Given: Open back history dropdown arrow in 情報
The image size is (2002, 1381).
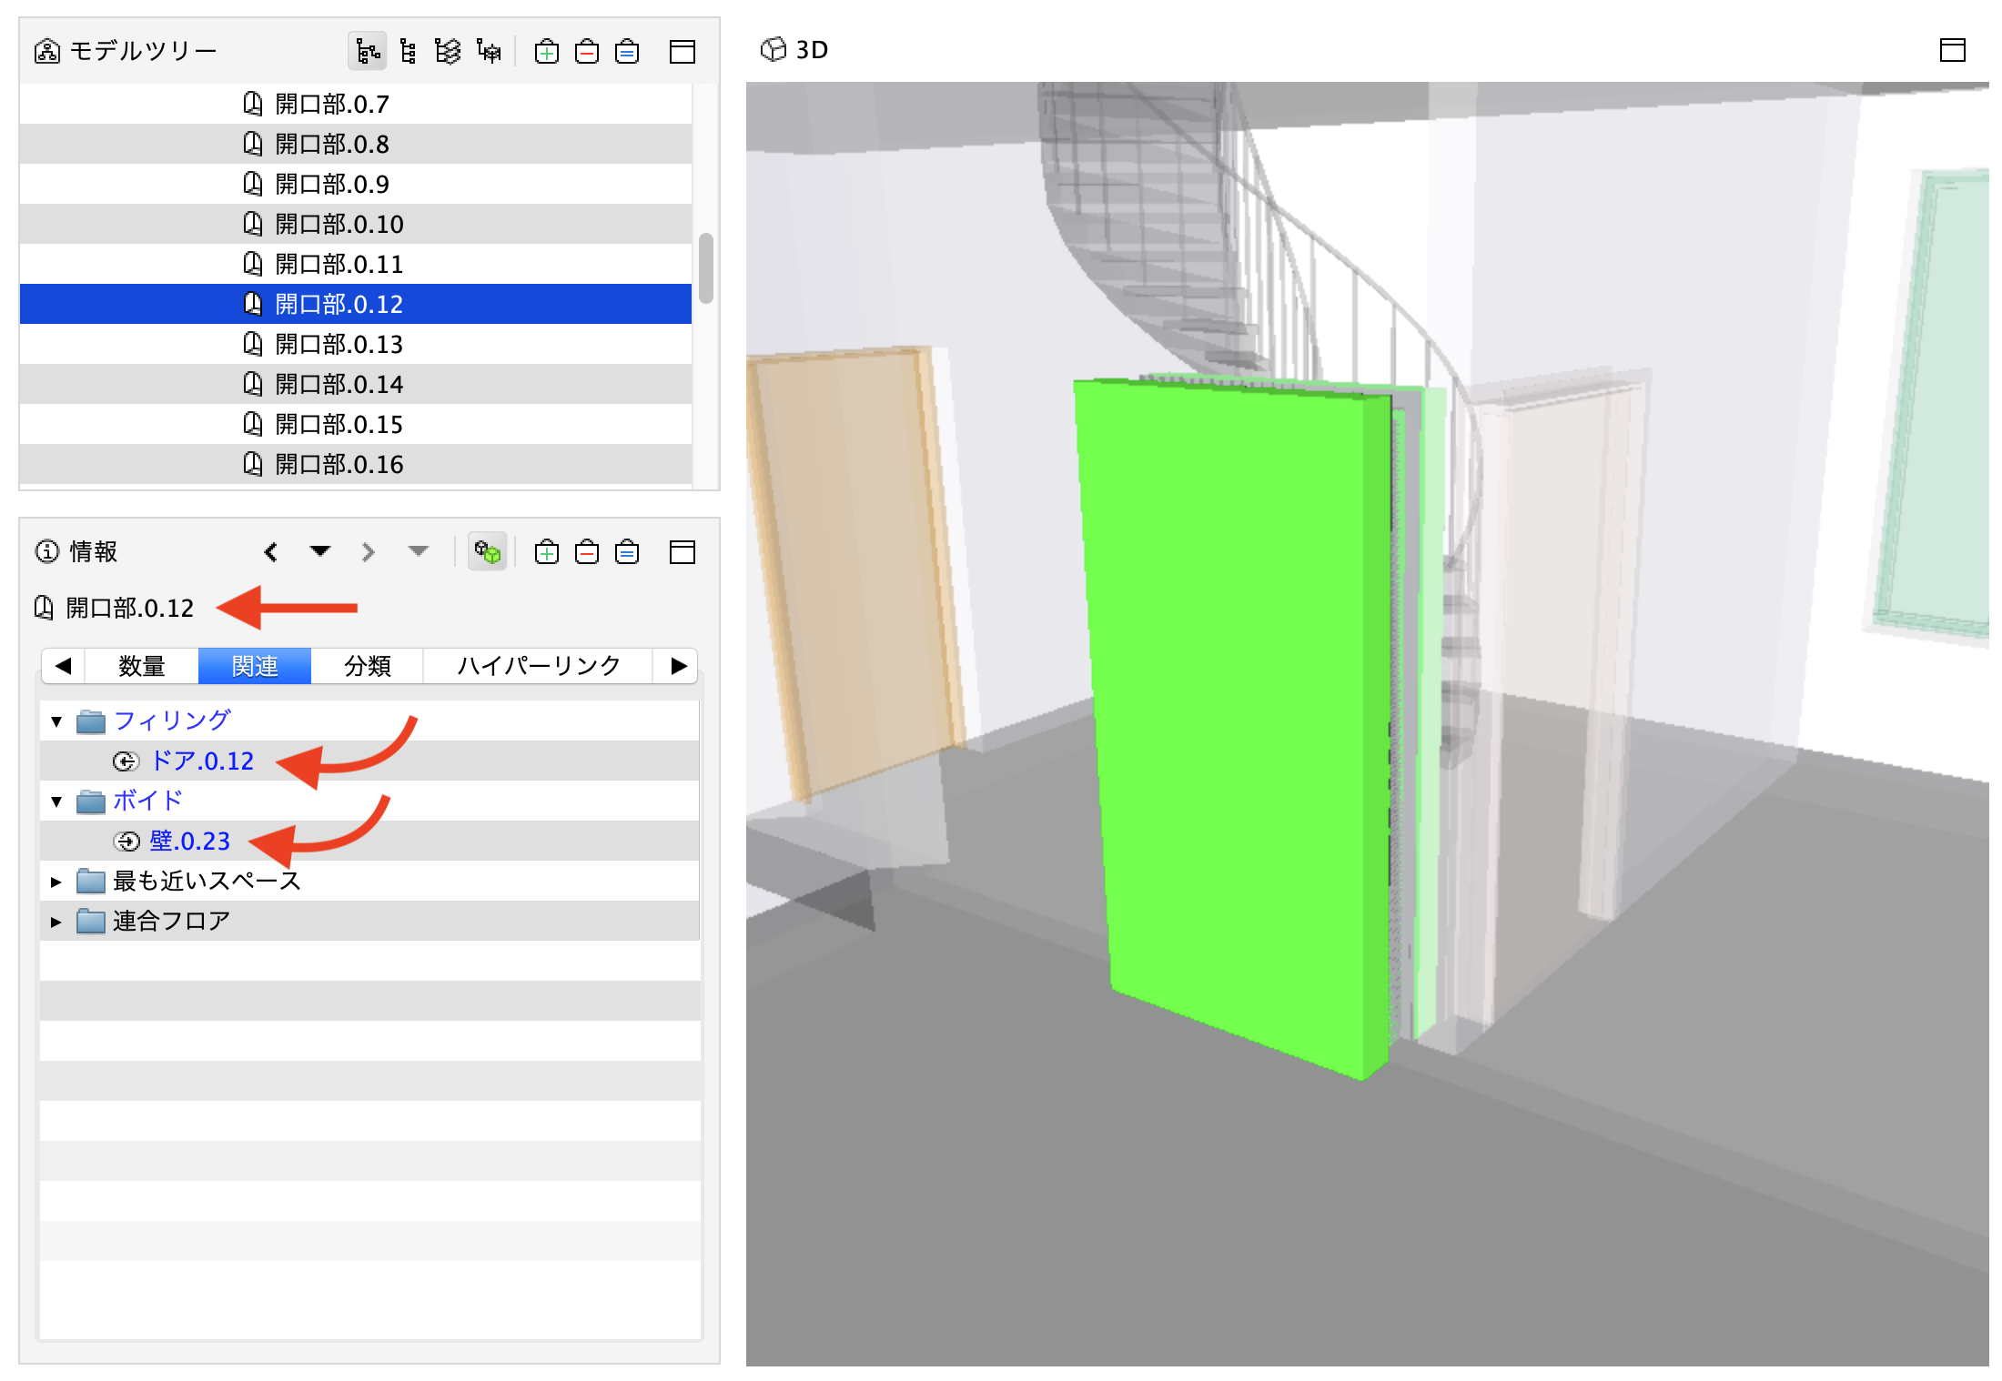Looking at the screenshot, I should 319,550.
